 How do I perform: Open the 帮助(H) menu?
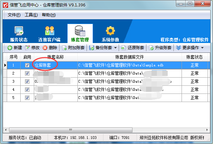[49, 15]
